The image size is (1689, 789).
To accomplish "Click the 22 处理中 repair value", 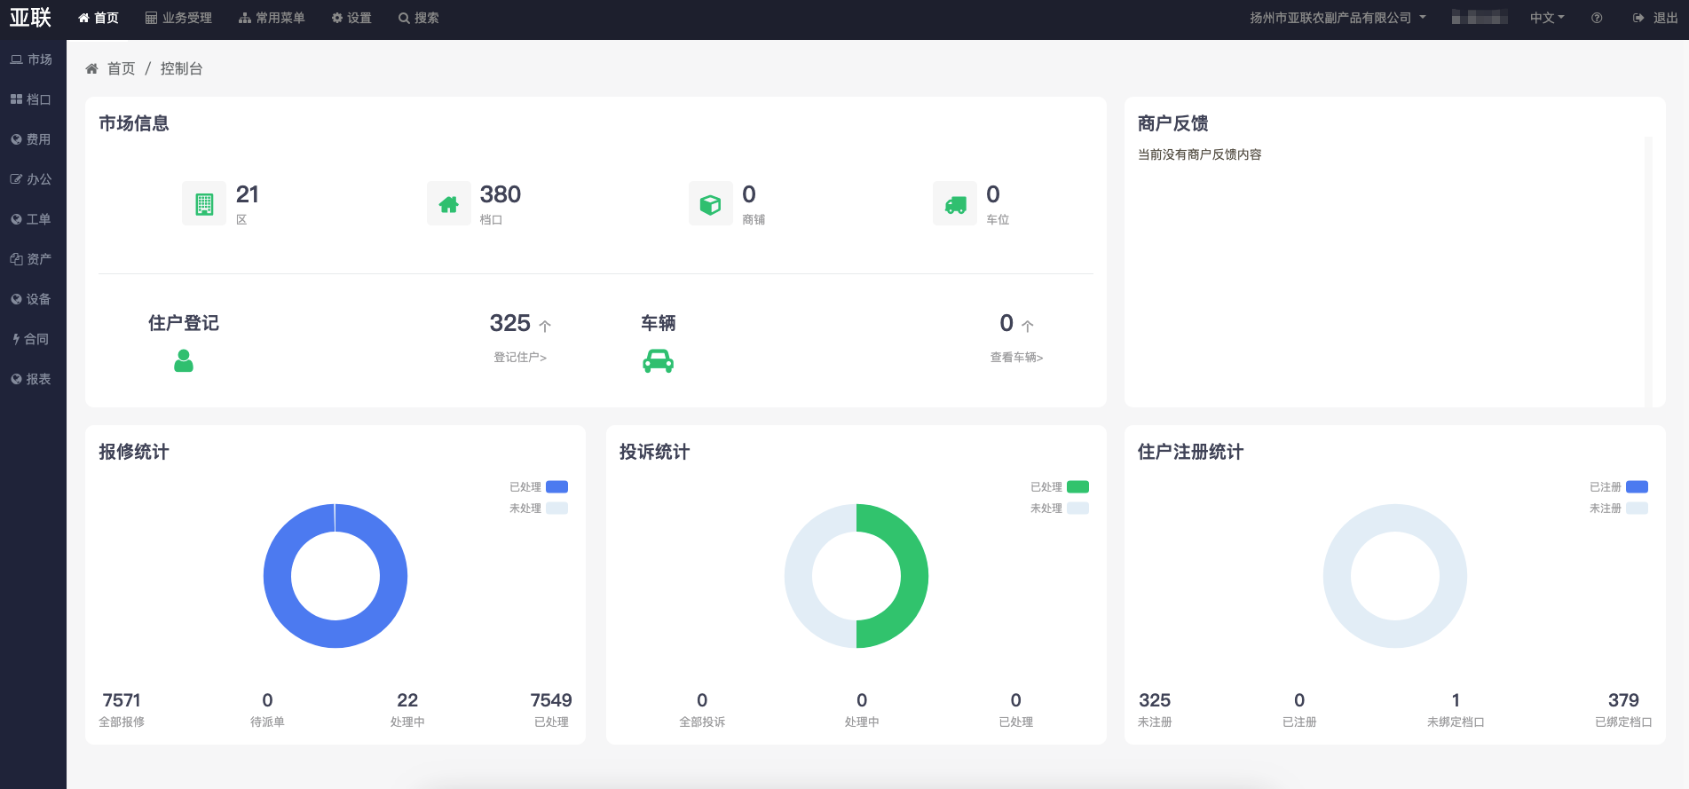I will [407, 700].
